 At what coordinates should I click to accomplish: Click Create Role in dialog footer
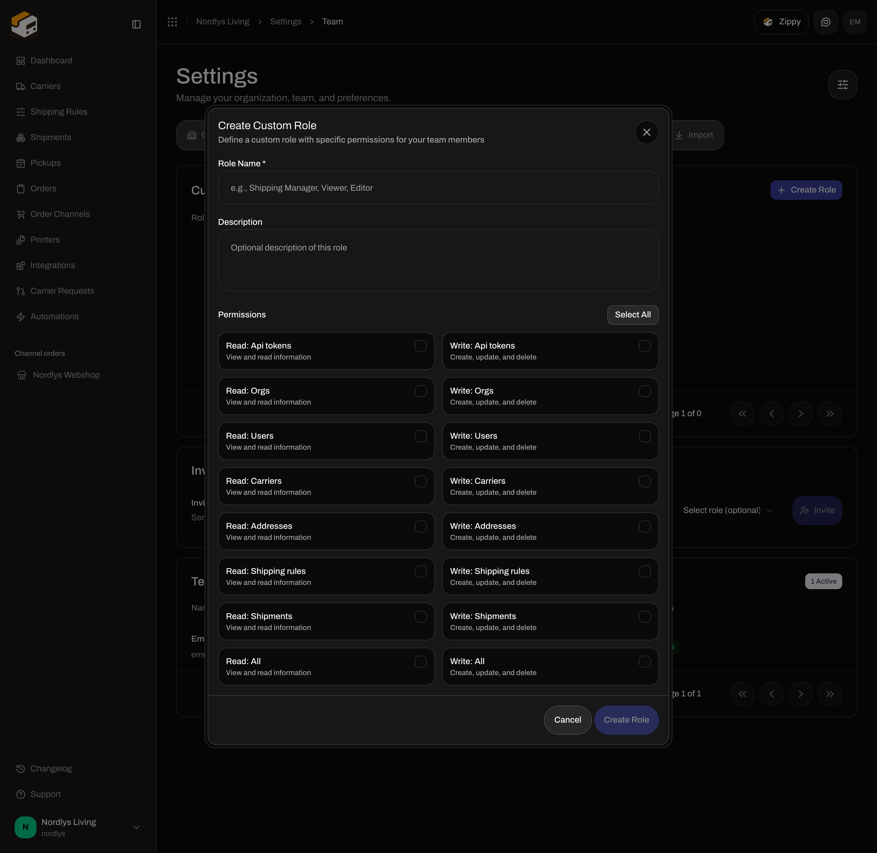tap(626, 720)
